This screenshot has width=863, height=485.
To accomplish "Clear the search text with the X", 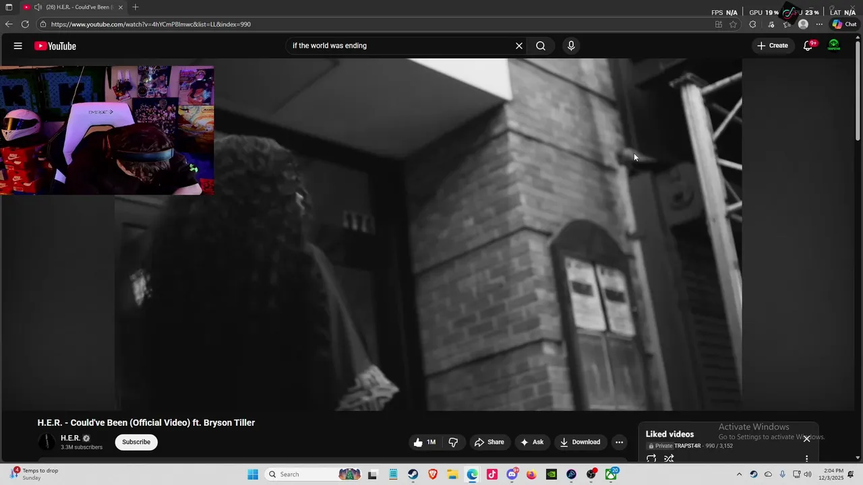I will click(519, 46).
